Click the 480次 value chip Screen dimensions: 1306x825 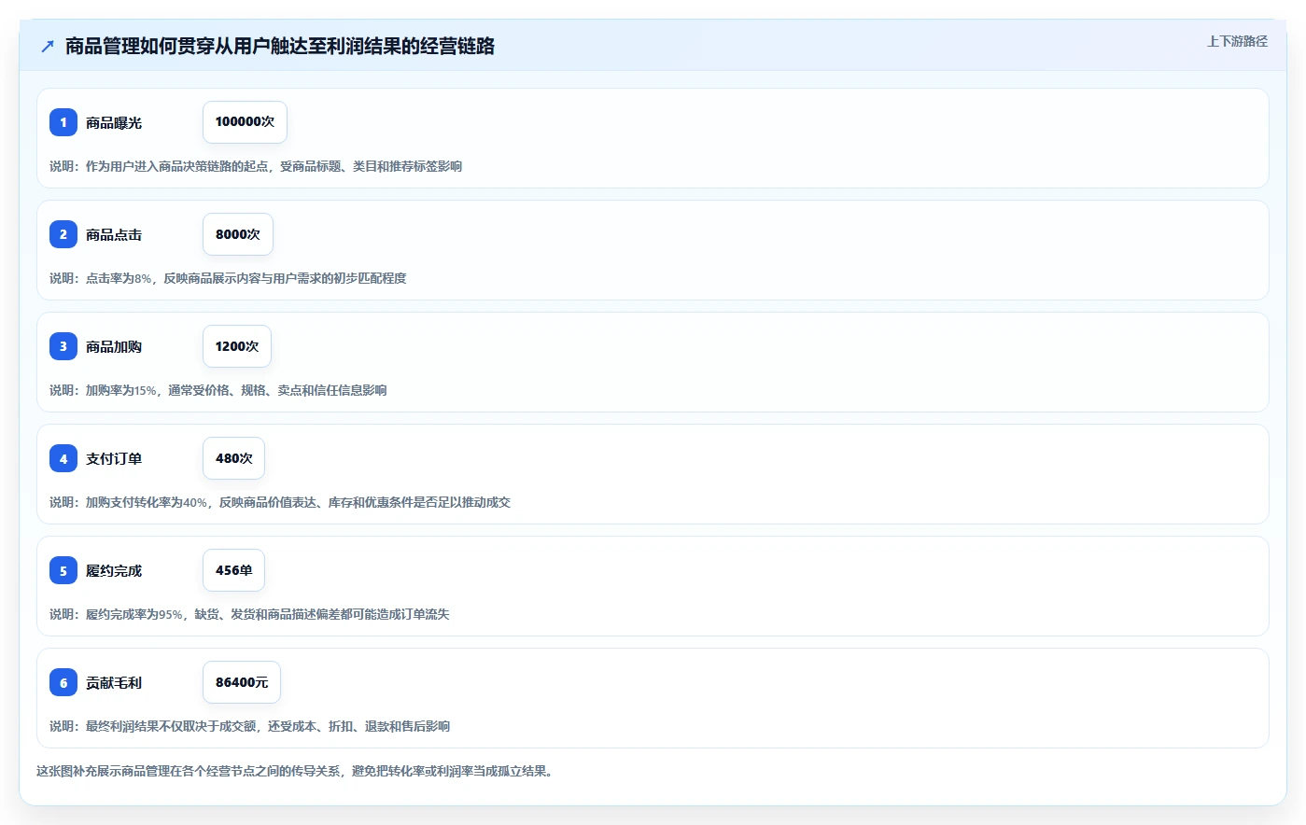click(233, 458)
